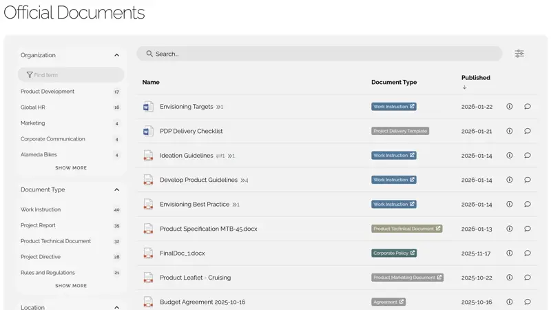The height and width of the screenshot is (310, 551).
Task: Click PDF file icon of Ideation Guidelines
Action: pyautogui.click(x=148, y=156)
